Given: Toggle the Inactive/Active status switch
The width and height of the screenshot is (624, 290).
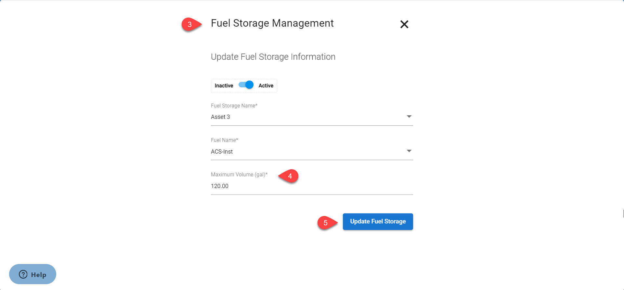Looking at the screenshot, I should tap(246, 85).
